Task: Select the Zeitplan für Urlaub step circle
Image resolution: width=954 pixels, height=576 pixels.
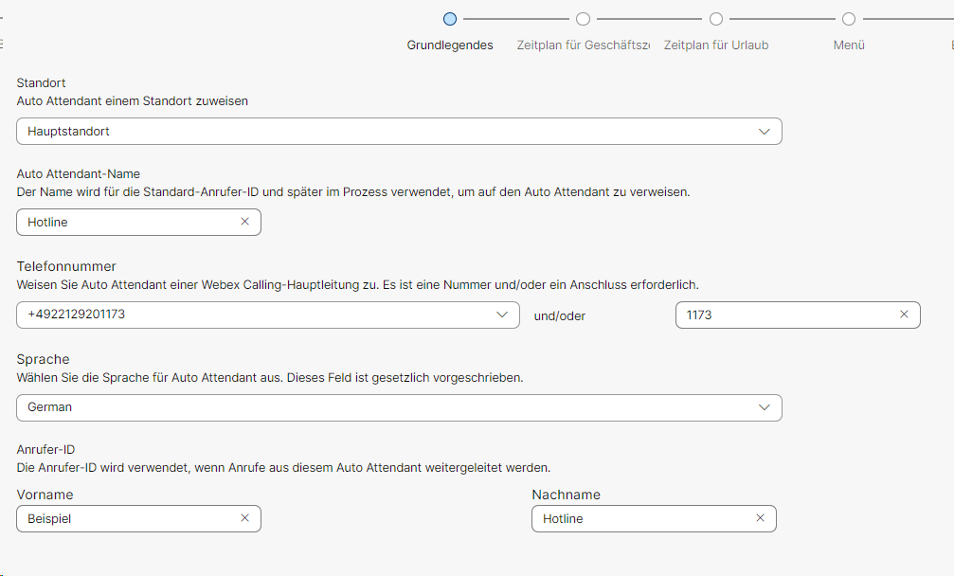Action: pos(716,19)
